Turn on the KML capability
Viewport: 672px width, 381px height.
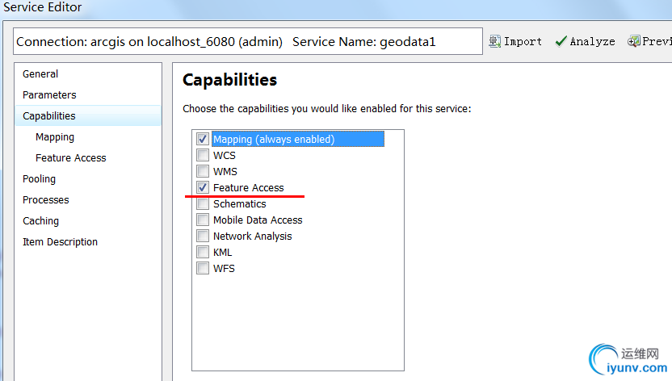pyautogui.click(x=203, y=252)
